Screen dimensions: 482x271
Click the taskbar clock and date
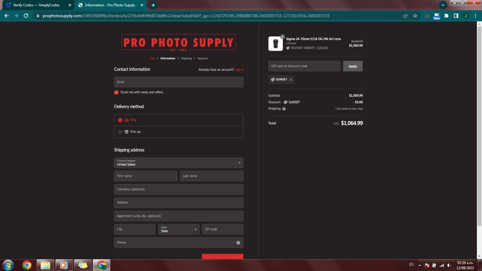(x=465, y=265)
